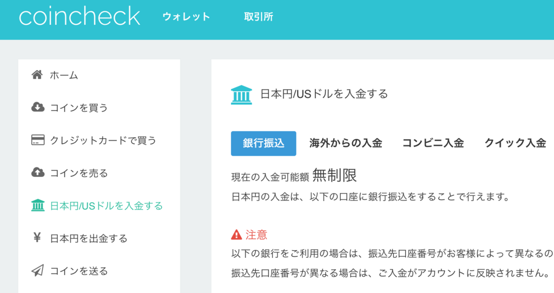Click the line starting 振込先口座番号が異なる場合は
554x293 pixels.
[x=391, y=273]
